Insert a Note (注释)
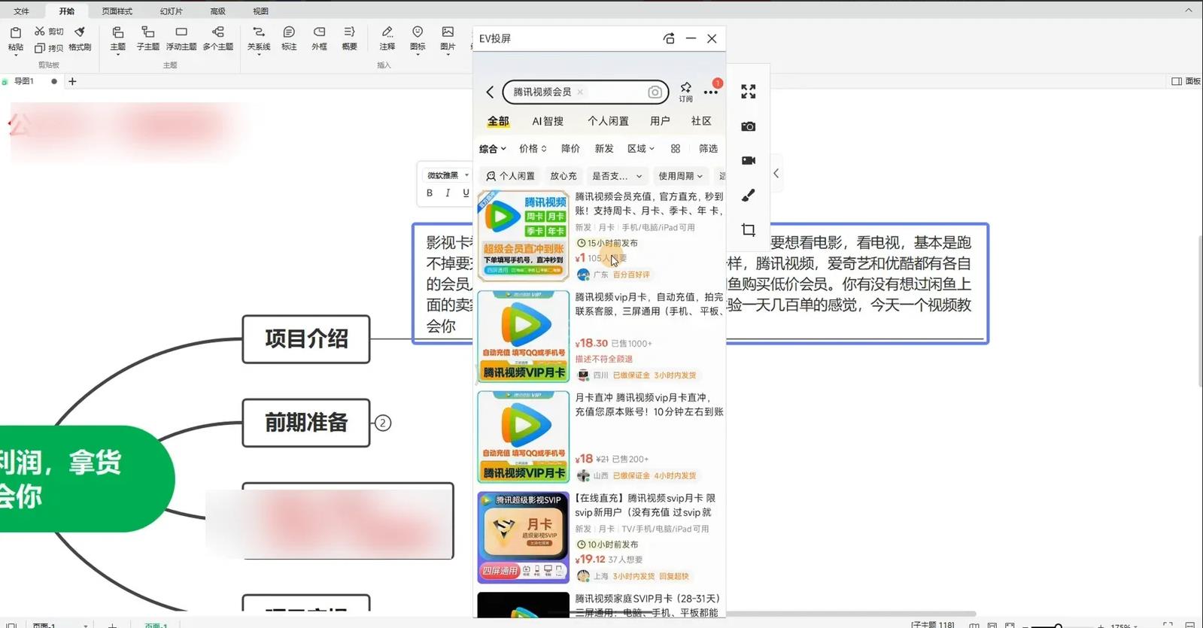This screenshot has width=1203, height=628. (x=387, y=38)
